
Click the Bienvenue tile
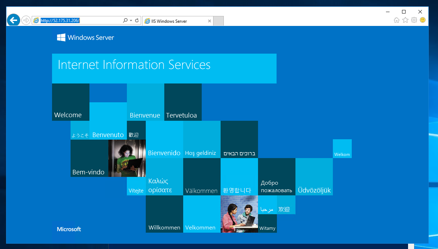tap(145, 102)
